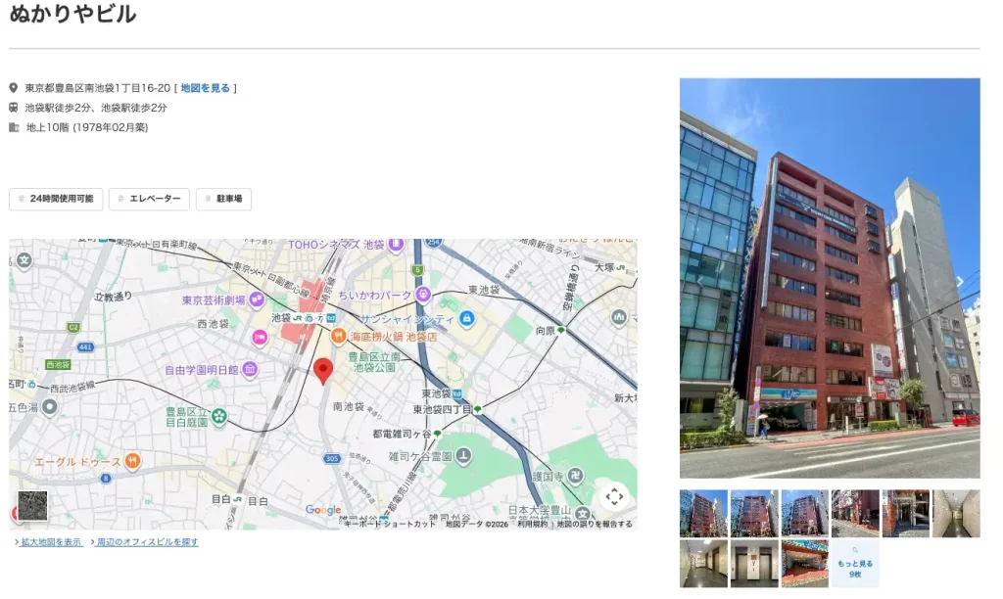Select the 東京芸術劇場 theater map marker
Viewport: 1003px width, 599px height.
[x=257, y=299]
